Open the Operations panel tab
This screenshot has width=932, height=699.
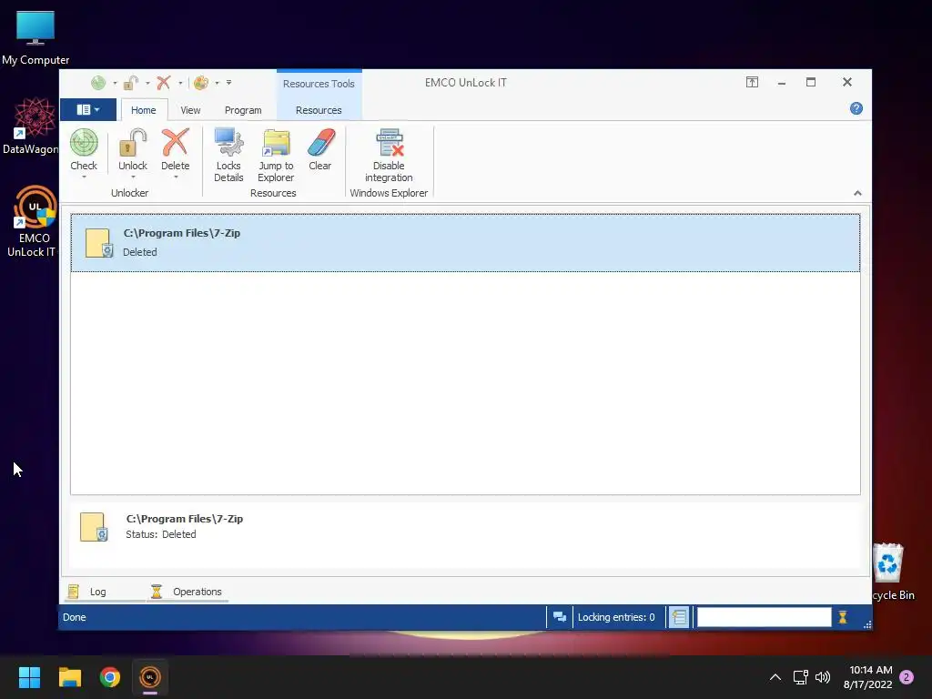(x=187, y=592)
